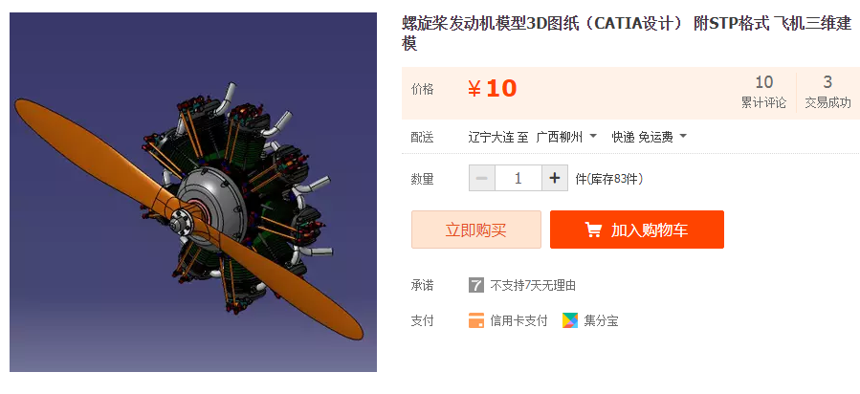Viewport: 860px width, 394px height.
Task: Click the 7-day return policy icon
Action: tap(476, 285)
